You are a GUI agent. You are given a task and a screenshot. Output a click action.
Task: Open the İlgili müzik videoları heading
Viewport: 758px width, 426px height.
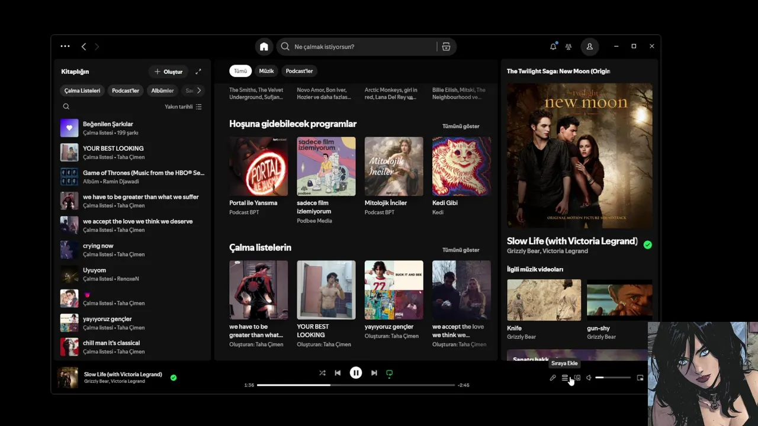point(535,269)
